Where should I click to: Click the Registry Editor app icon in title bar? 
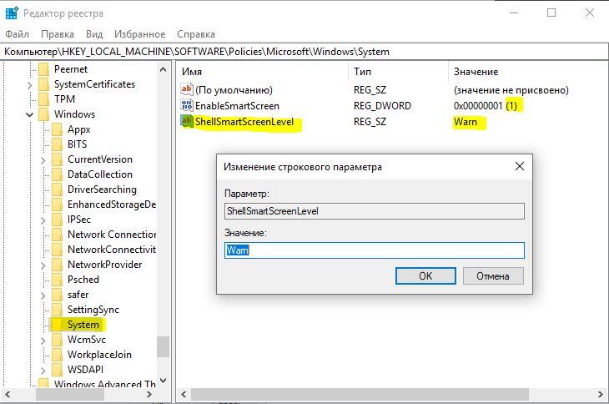coord(12,13)
